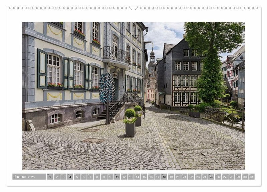The height and width of the screenshot is (192, 267).
Task: Select day 6 in the calendar strip
Action: coord(84,177)
